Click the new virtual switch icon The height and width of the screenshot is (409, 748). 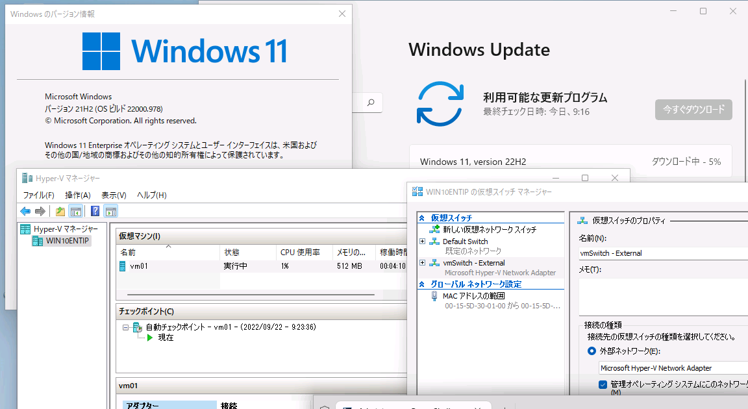(x=434, y=229)
